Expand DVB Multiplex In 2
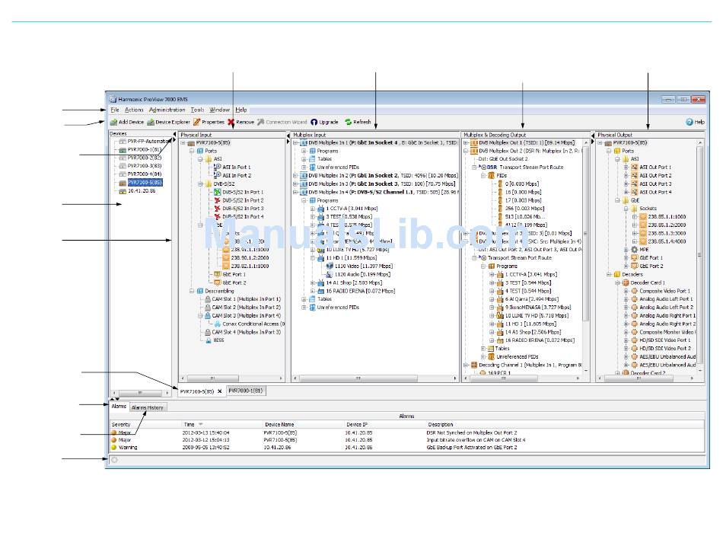723x549 pixels. [x=295, y=176]
